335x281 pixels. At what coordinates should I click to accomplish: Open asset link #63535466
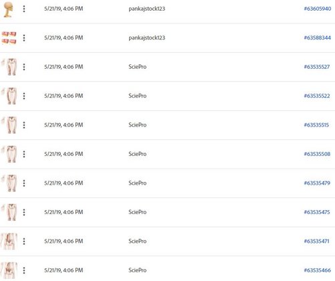(318, 270)
